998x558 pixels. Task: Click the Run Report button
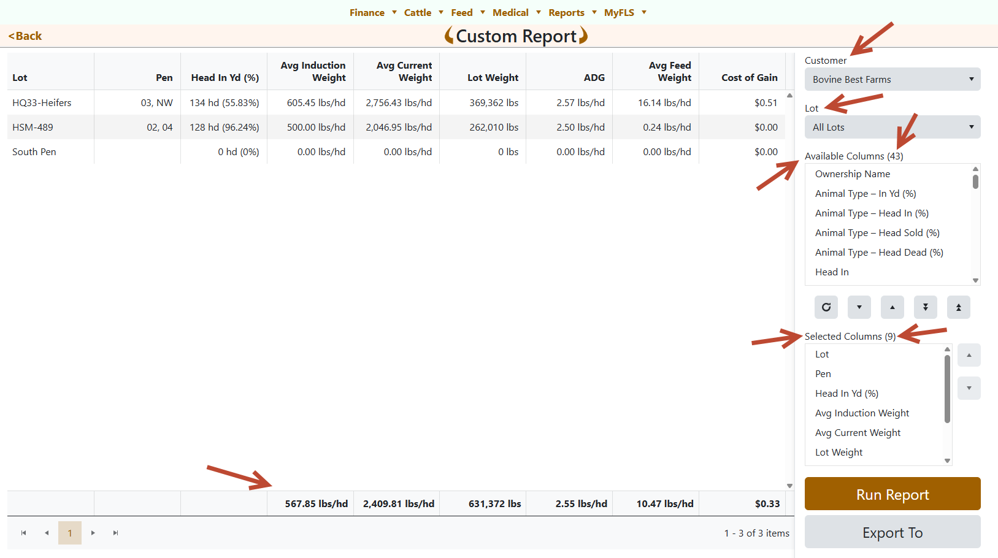(x=892, y=494)
